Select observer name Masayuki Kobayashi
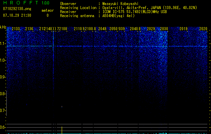 (120, 4)
